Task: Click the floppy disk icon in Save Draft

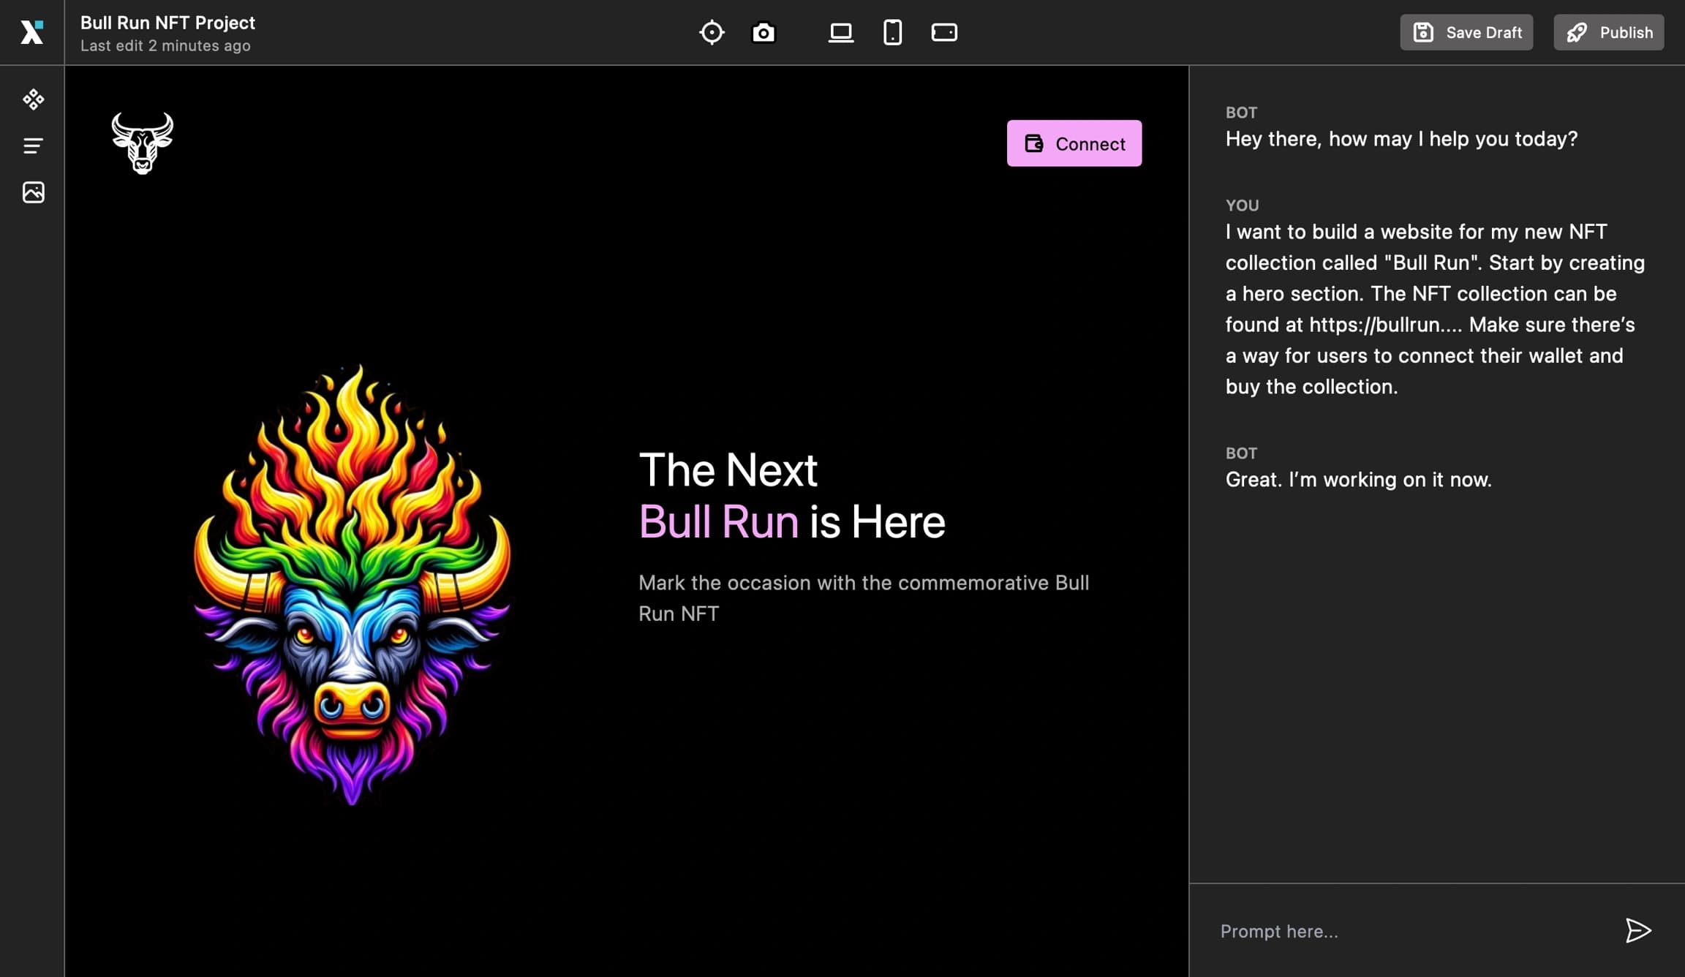Action: point(1423,32)
